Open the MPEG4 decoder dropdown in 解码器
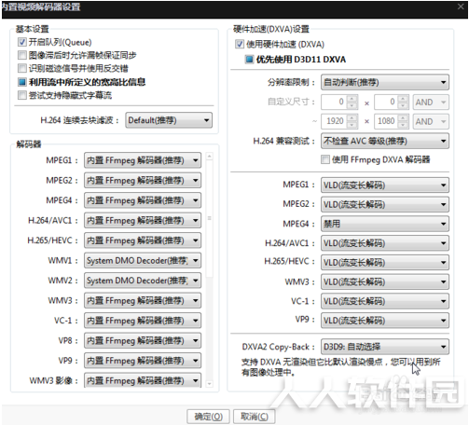 pyautogui.click(x=143, y=200)
